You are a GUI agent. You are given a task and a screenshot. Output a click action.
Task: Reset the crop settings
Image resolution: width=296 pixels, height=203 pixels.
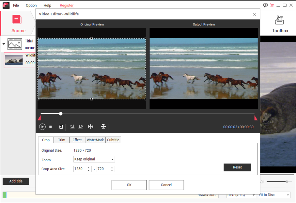[237, 167]
